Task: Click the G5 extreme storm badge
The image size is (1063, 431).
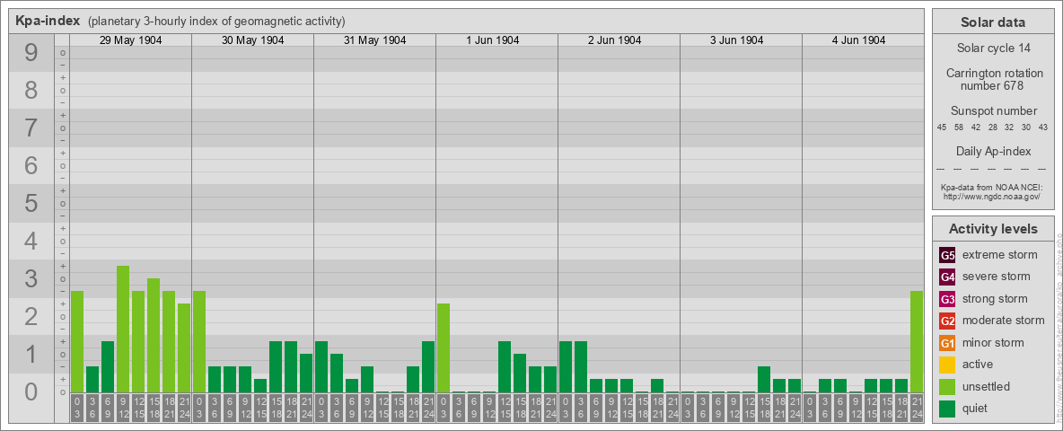Action: tap(948, 256)
